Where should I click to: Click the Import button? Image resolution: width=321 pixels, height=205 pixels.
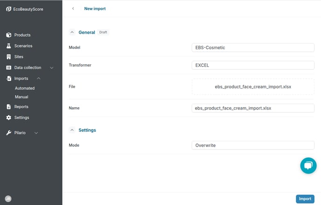(305, 199)
